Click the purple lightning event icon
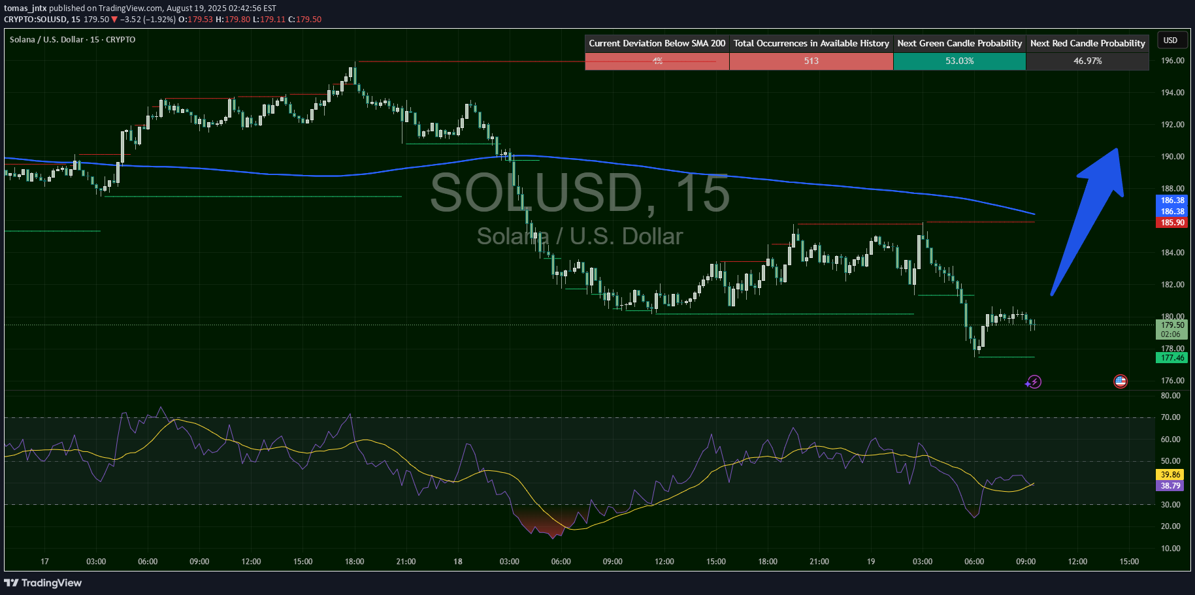Image resolution: width=1195 pixels, height=595 pixels. pyautogui.click(x=1034, y=382)
